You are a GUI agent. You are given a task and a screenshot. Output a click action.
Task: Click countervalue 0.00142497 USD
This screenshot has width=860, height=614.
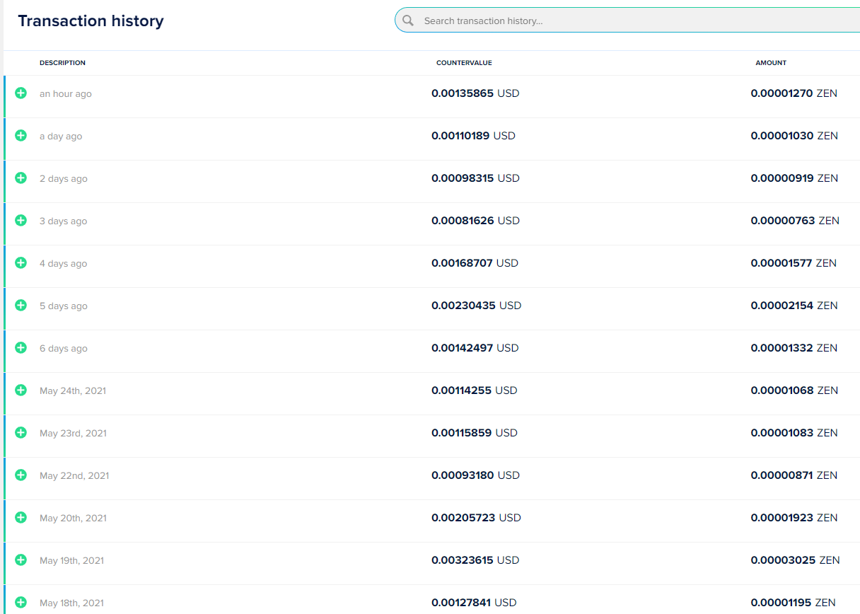tap(475, 347)
